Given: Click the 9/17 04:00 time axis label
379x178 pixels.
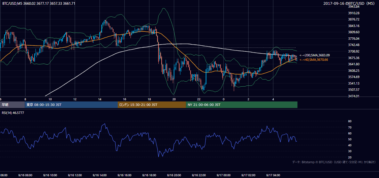Looking at the screenshot, I should (273, 175).
